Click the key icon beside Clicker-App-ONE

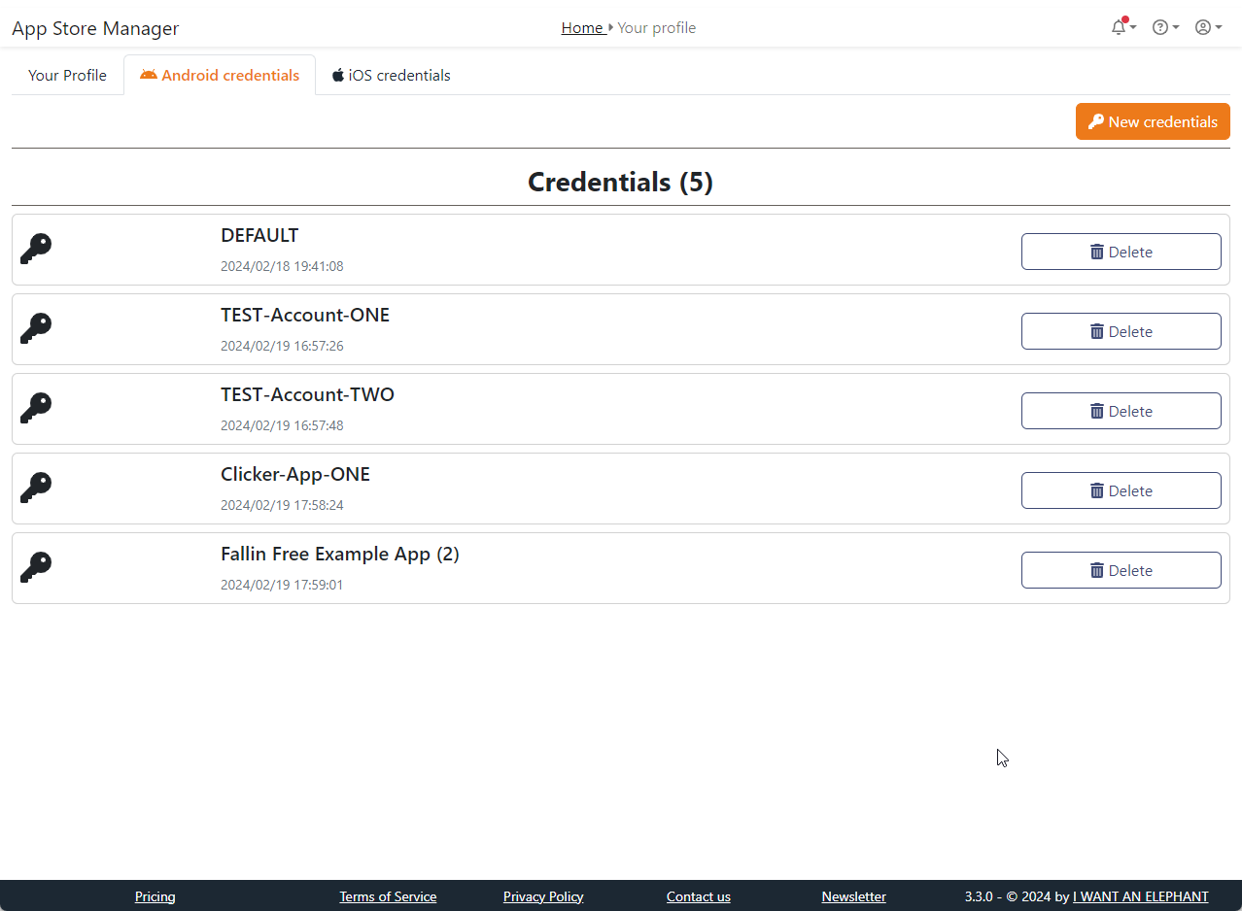click(36, 489)
